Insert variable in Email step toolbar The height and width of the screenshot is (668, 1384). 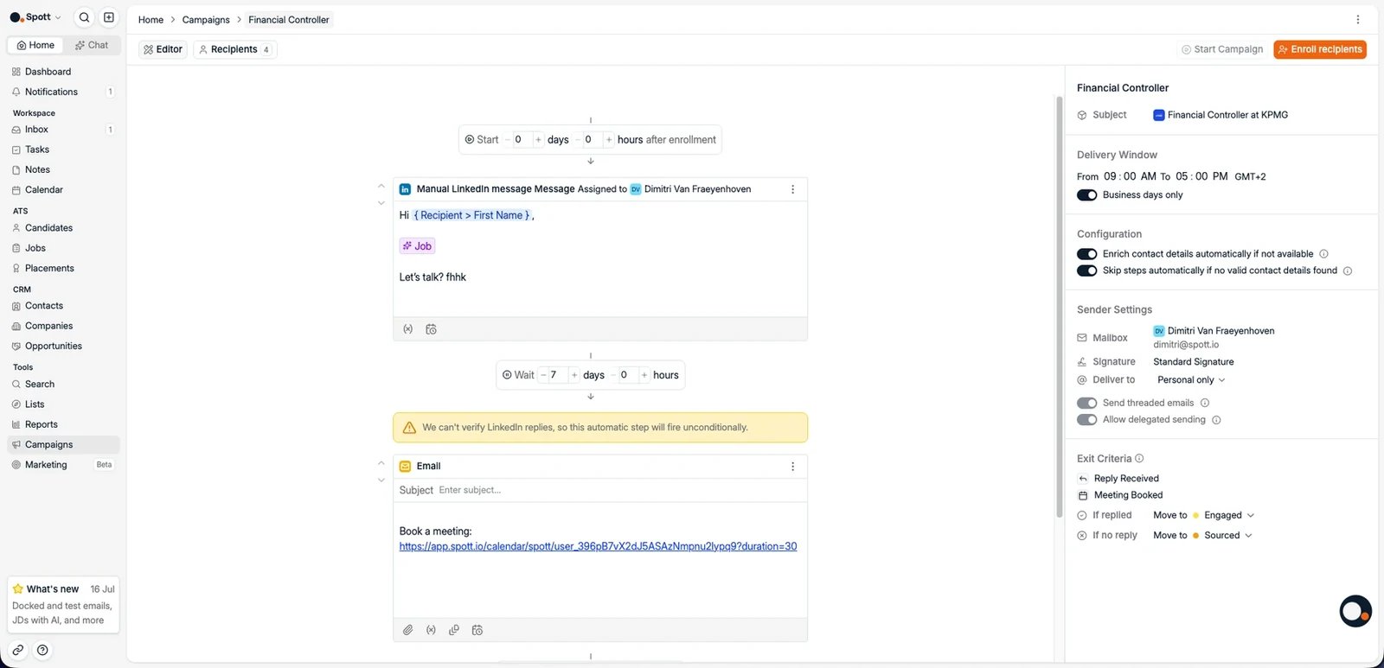coord(431,630)
